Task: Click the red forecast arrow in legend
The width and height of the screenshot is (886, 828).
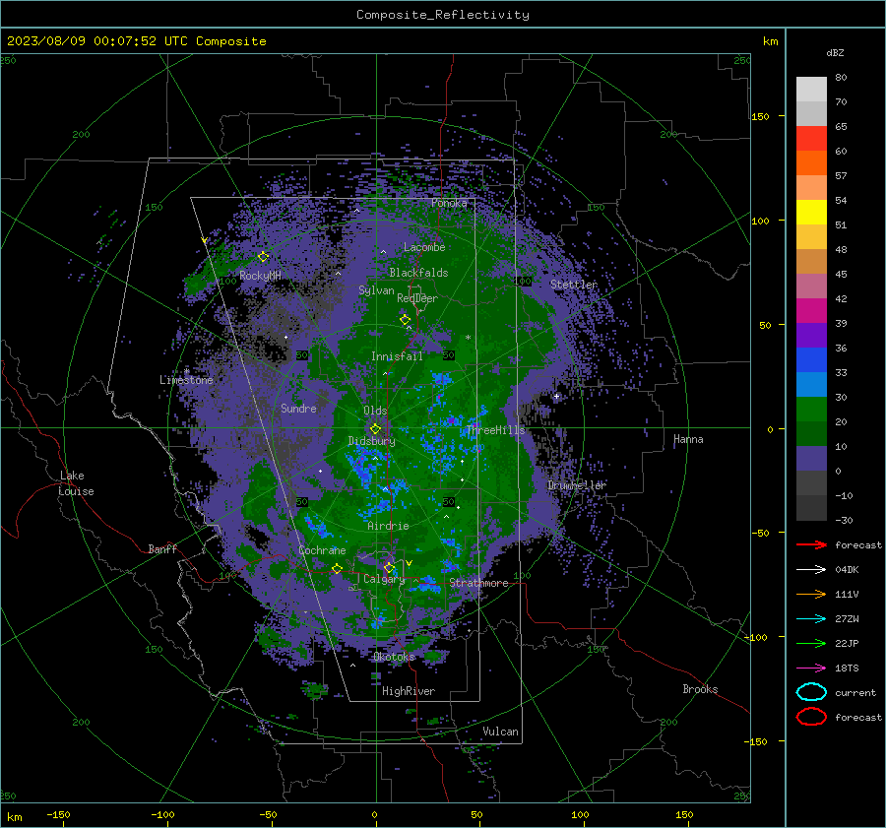Action: pos(811,544)
